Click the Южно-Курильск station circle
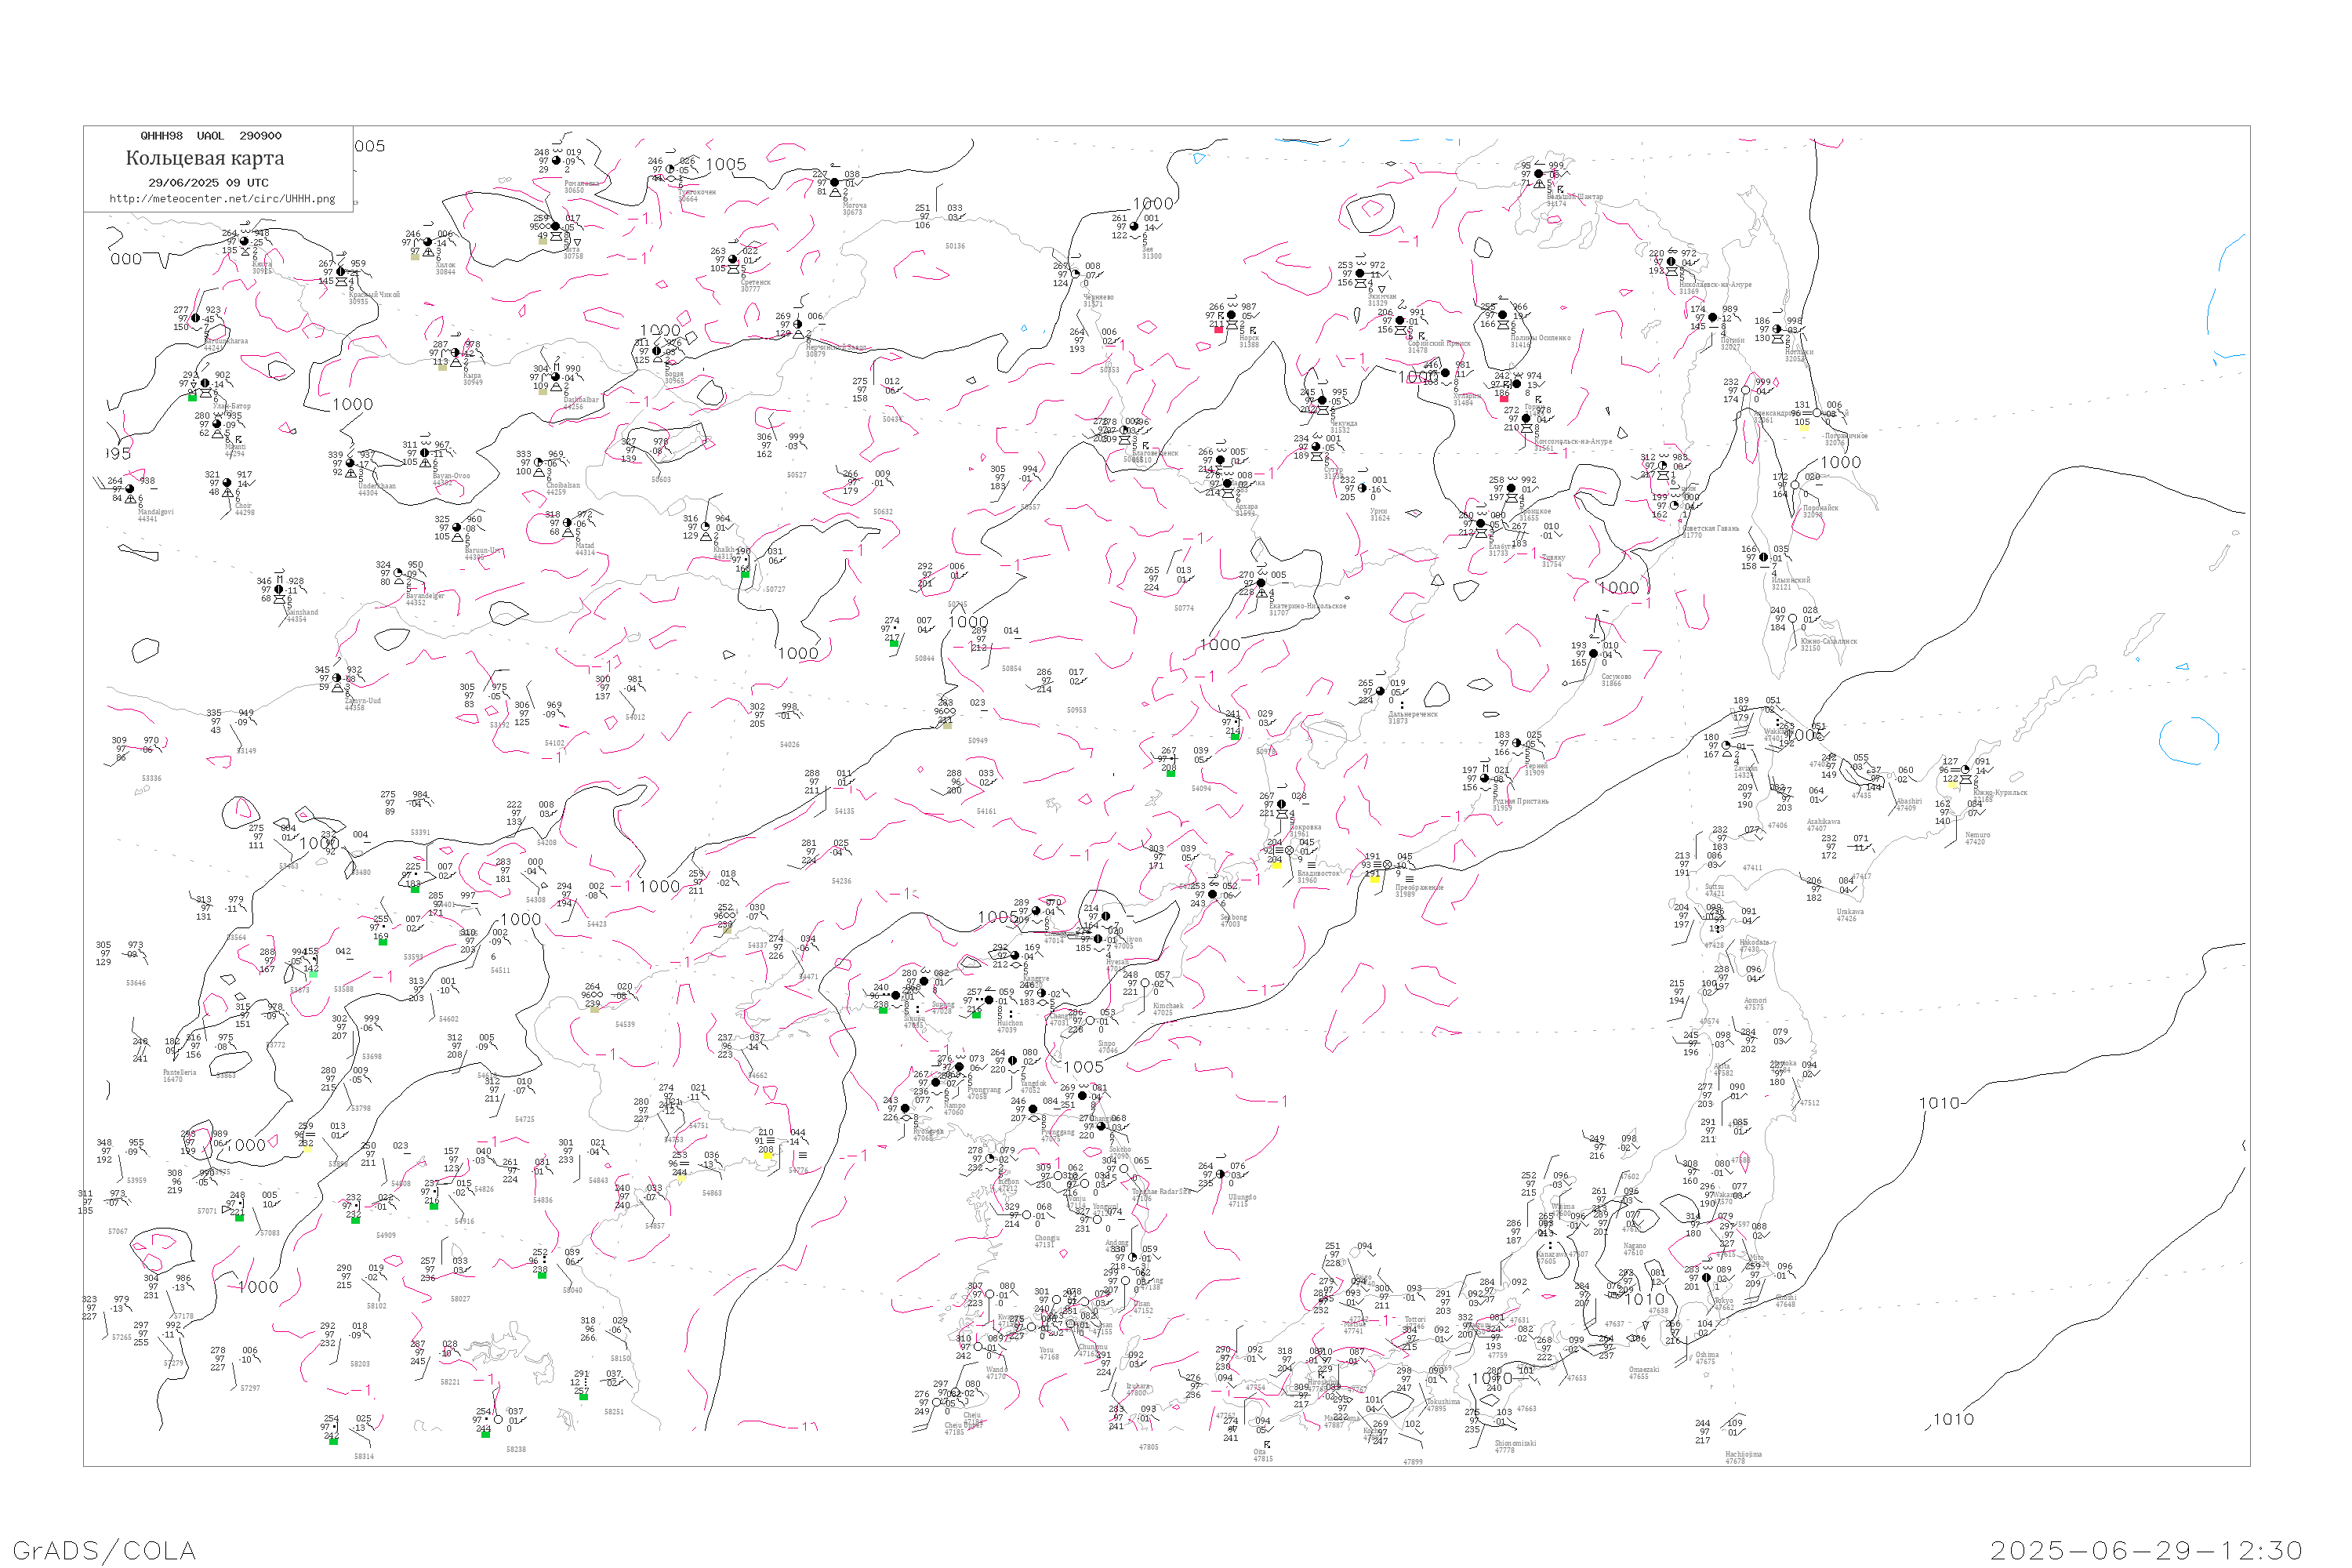This screenshot has width=2352, height=1568. click(1966, 770)
